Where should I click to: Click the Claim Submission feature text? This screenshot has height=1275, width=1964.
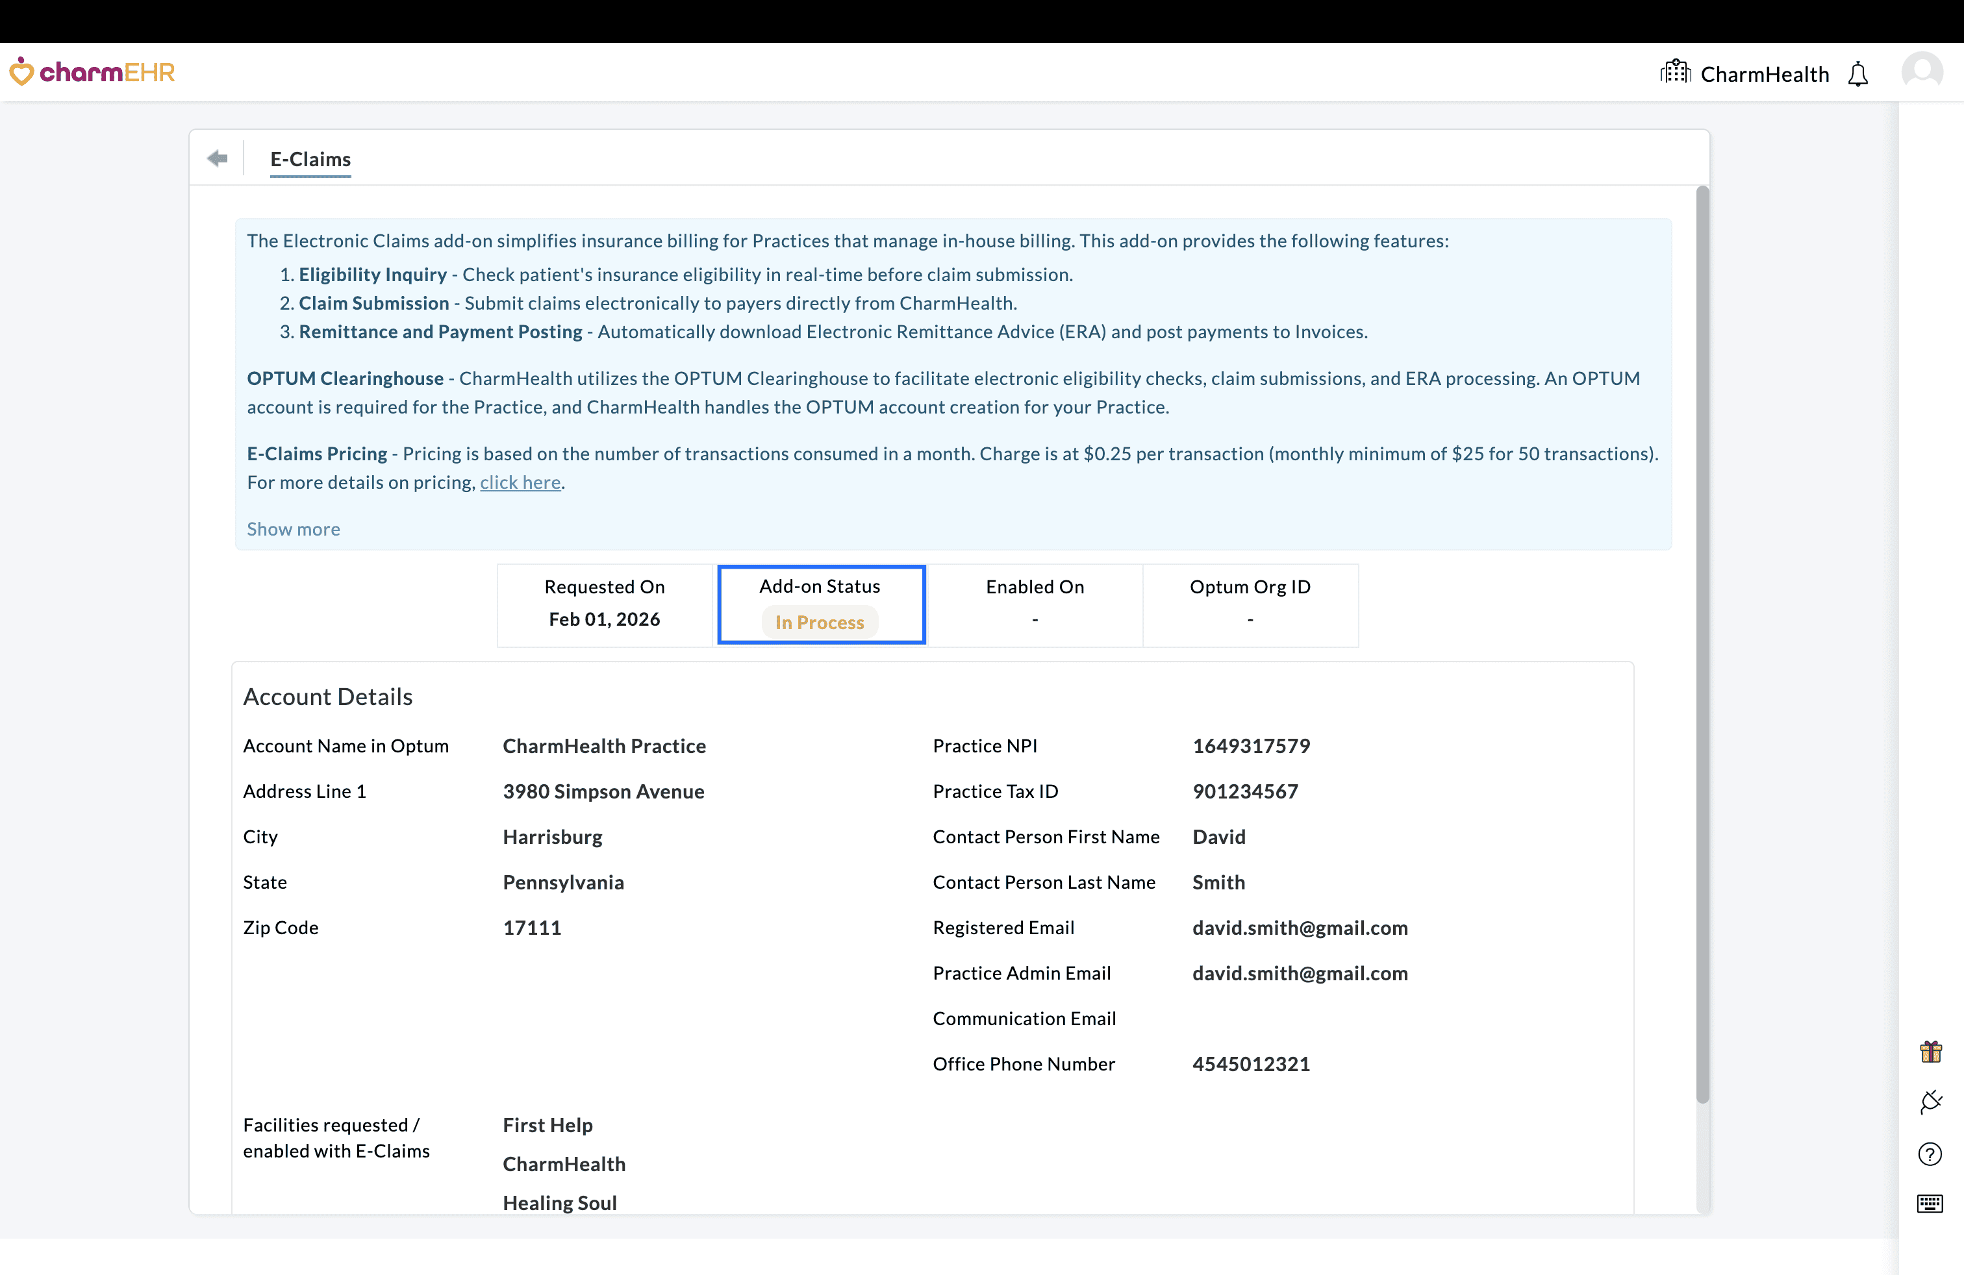(374, 303)
